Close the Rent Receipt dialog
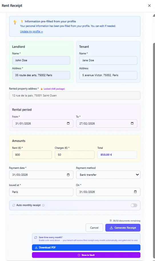This screenshot has width=155, height=261. tap(149, 6)
